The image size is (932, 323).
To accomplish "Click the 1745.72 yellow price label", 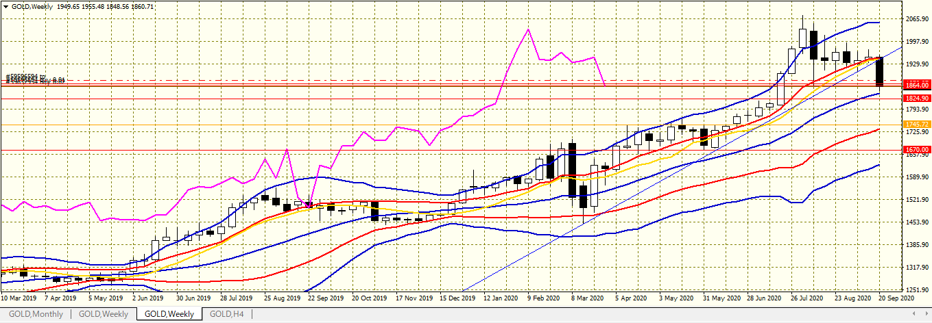I will [916, 125].
